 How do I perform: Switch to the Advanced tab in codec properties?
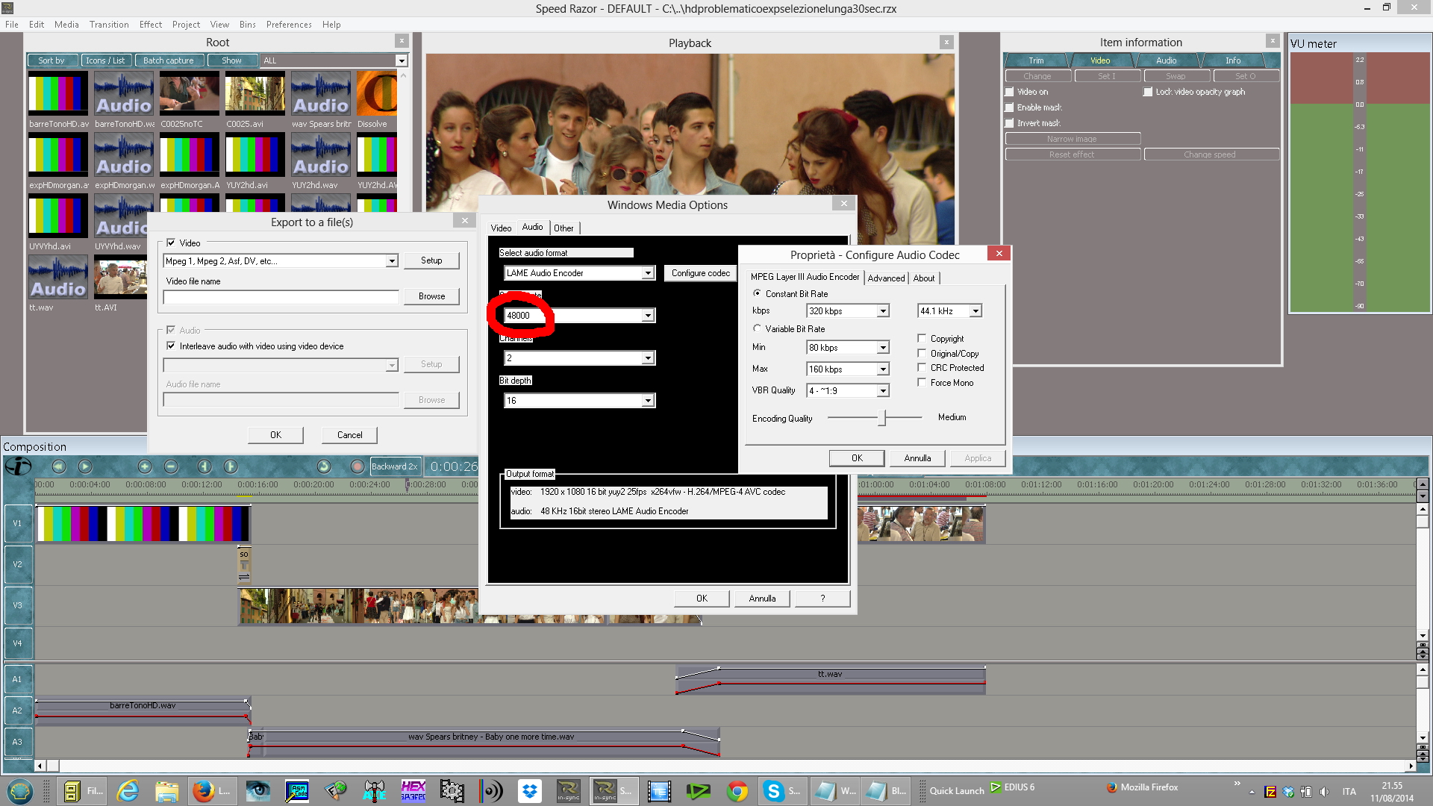coord(886,278)
